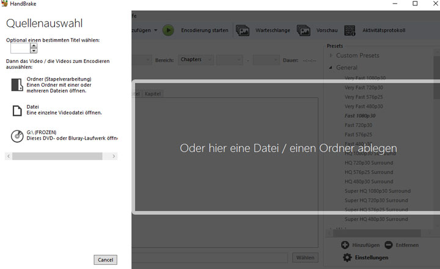Select preset HQ 720p30 Surround

[369, 163]
